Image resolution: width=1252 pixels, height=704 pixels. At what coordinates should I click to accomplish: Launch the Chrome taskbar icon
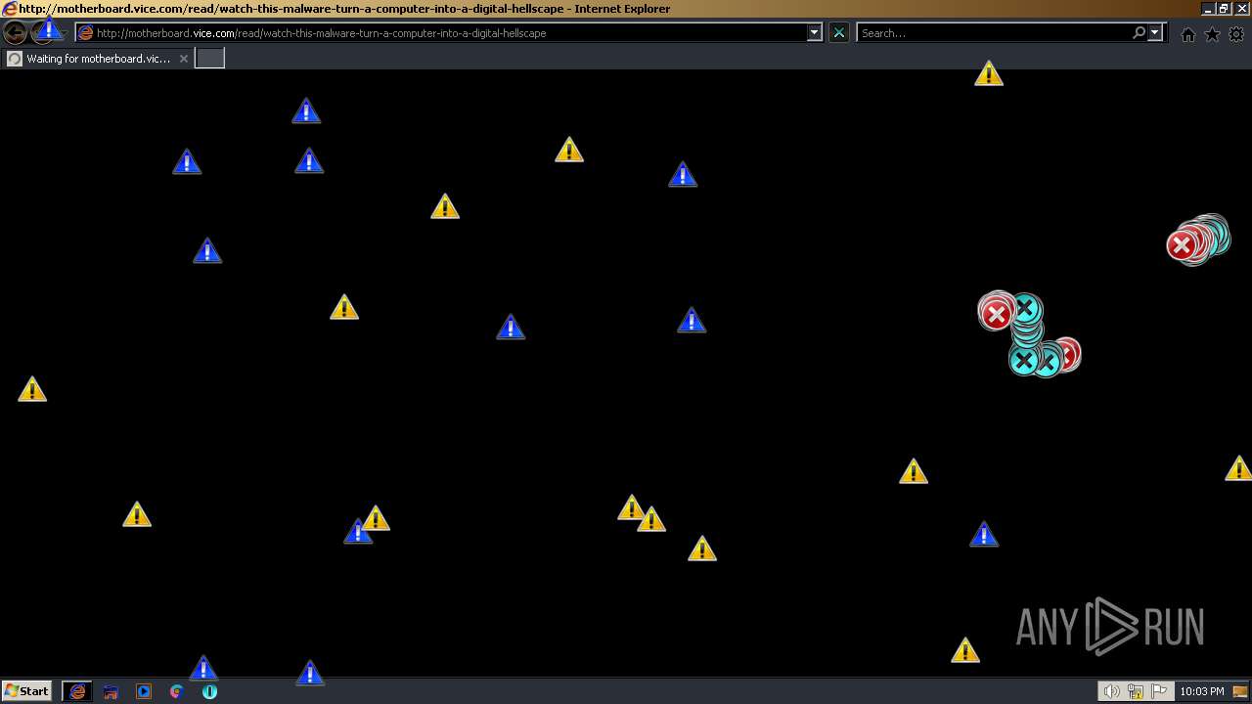click(x=177, y=691)
